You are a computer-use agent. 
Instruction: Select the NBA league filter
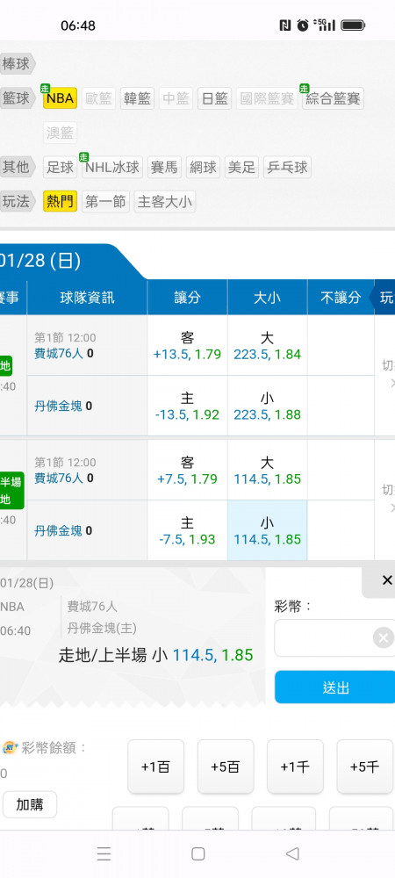(60, 98)
